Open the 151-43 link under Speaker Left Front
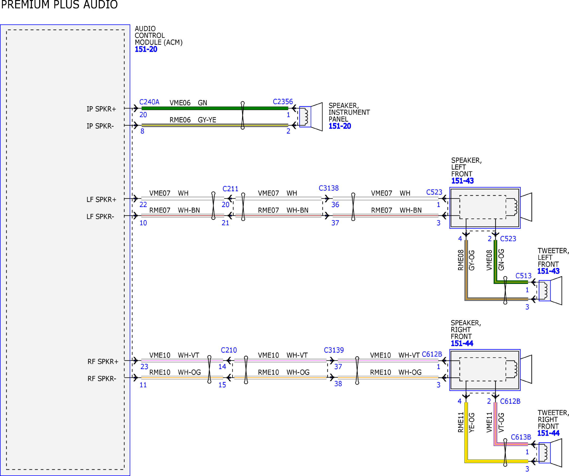This screenshot has width=569, height=476. [462, 181]
